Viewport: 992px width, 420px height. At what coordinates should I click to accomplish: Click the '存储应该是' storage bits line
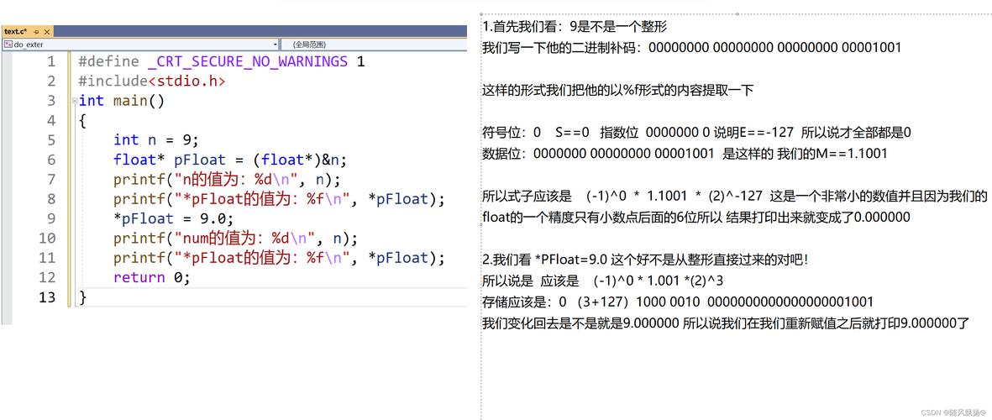(678, 302)
